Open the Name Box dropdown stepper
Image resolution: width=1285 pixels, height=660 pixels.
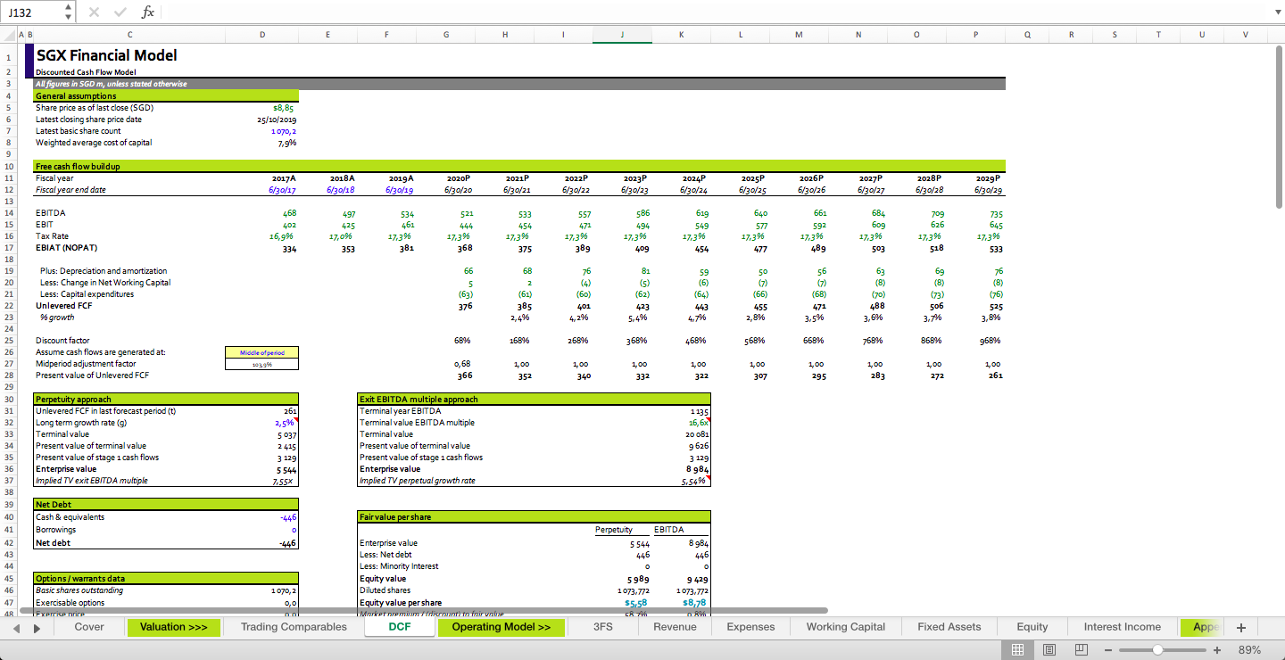pos(70,12)
